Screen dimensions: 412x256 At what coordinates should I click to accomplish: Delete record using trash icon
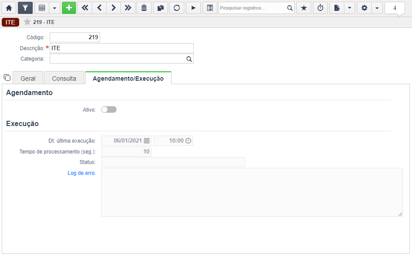click(144, 8)
